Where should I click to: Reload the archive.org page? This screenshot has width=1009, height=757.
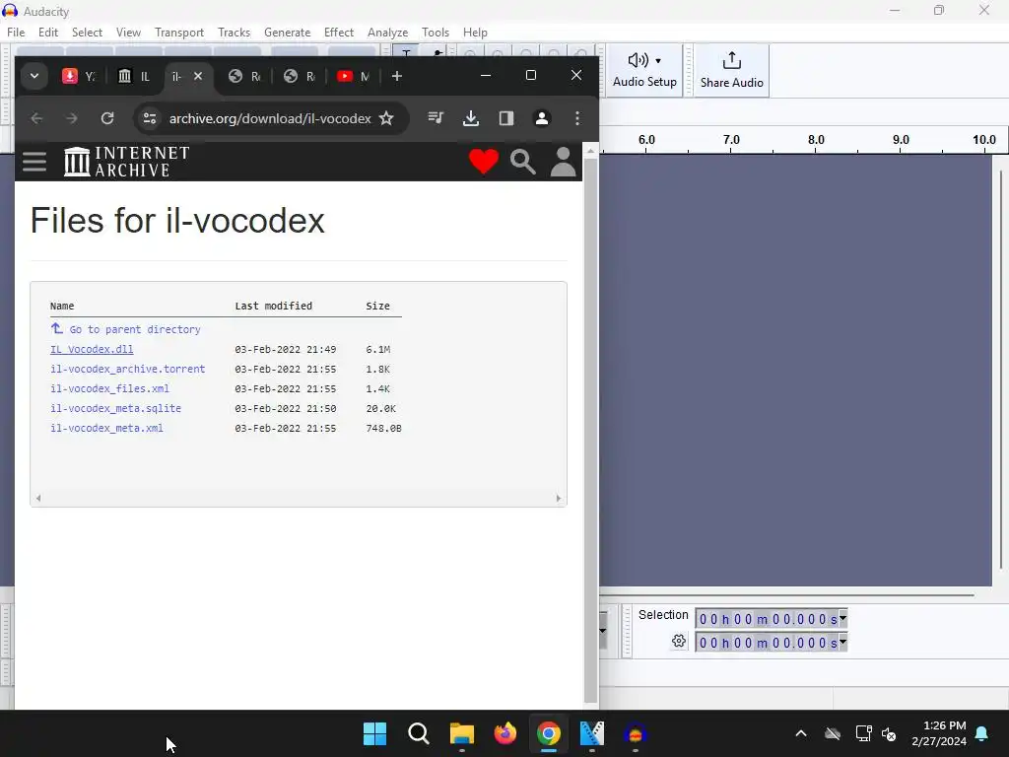point(106,118)
